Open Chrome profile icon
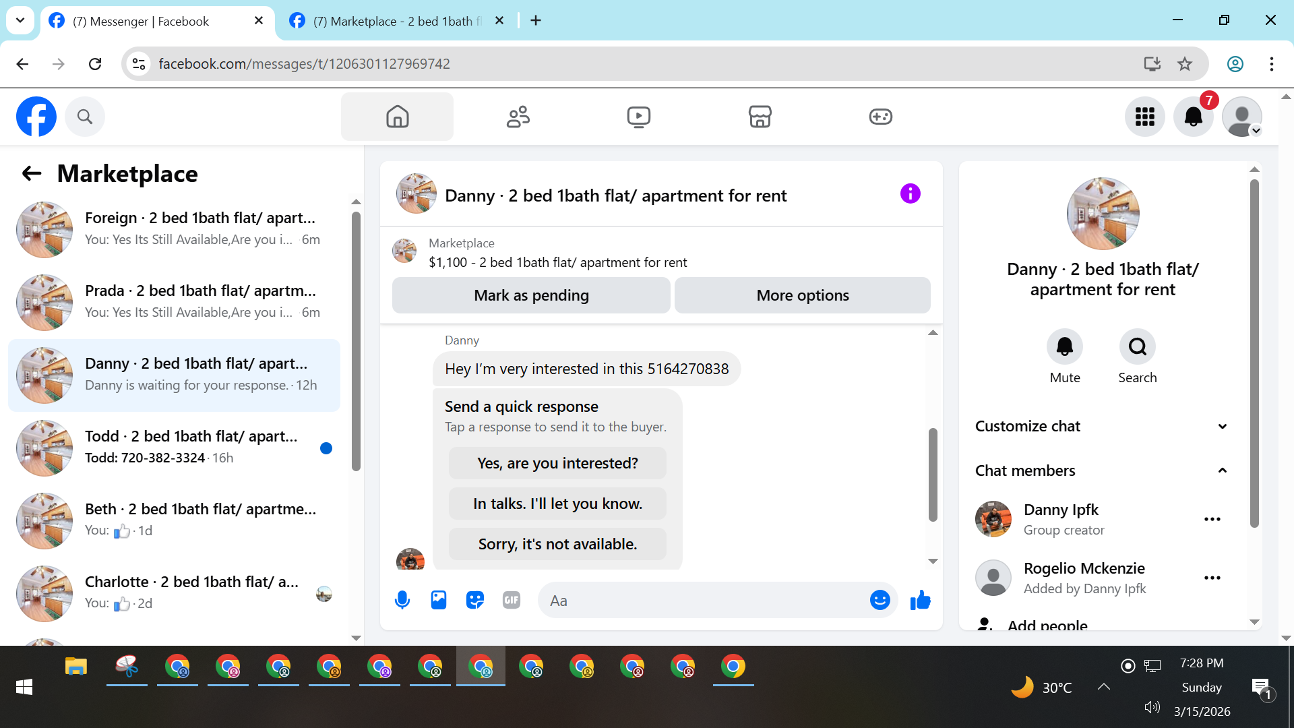This screenshot has width=1294, height=728. 1235,64
